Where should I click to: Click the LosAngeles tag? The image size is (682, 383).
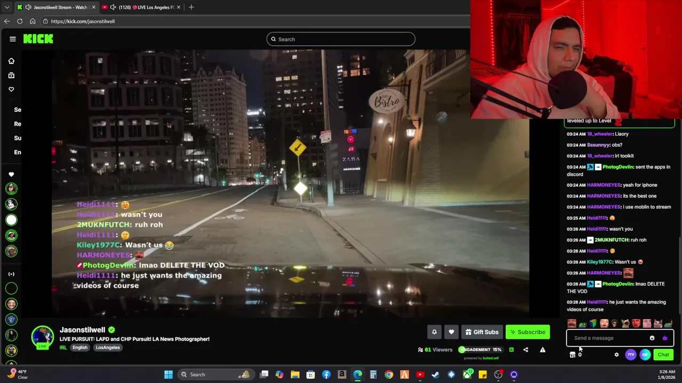(108, 347)
